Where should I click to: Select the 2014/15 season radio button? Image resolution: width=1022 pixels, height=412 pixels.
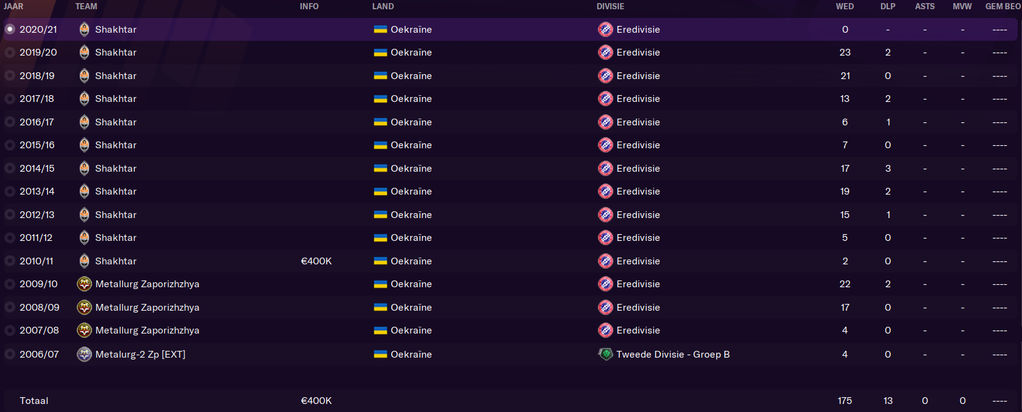click(x=10, y=168)
